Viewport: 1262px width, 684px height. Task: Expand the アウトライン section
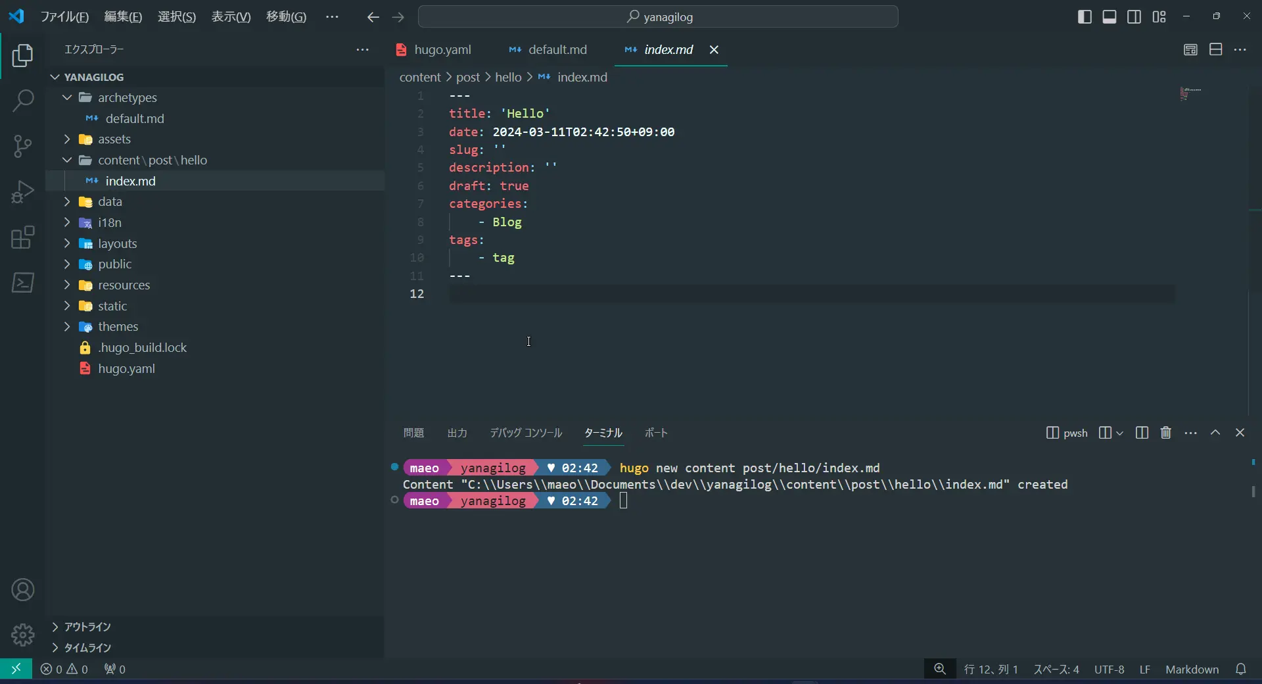coord(87,627)
